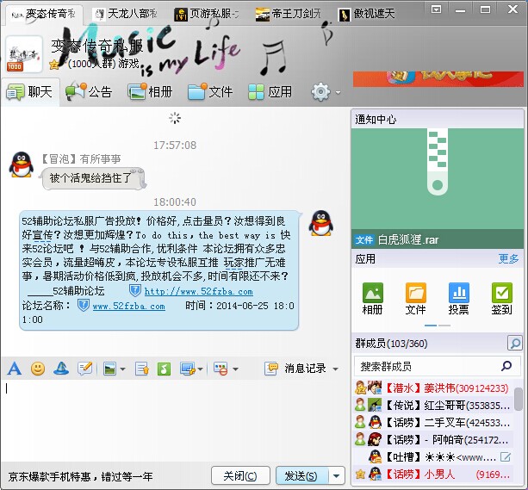Image resolution: width=528 pixels, height=490 pixels.
Task: Open the 投票 voting app
Action: coord(458,298)
